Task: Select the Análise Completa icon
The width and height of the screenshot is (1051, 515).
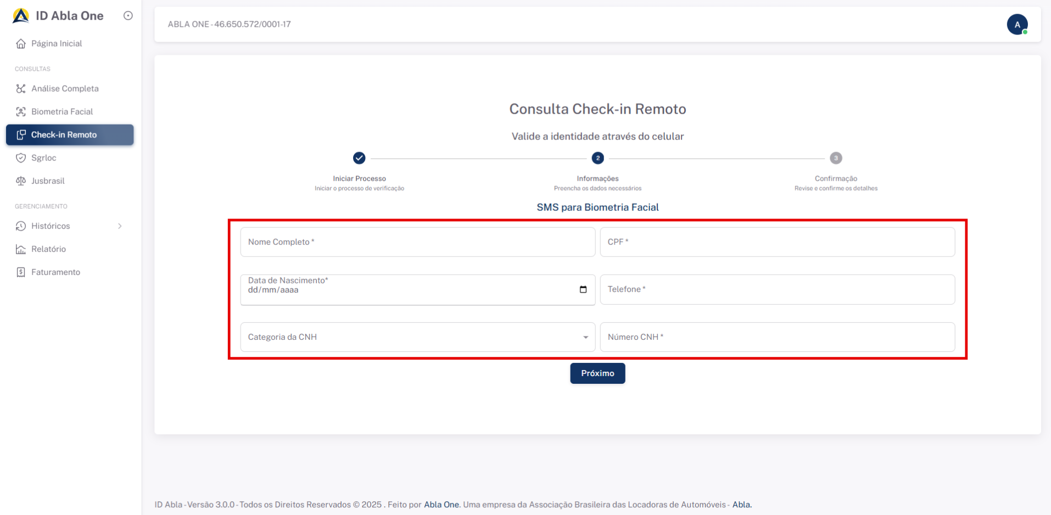Action: [21, 88]
